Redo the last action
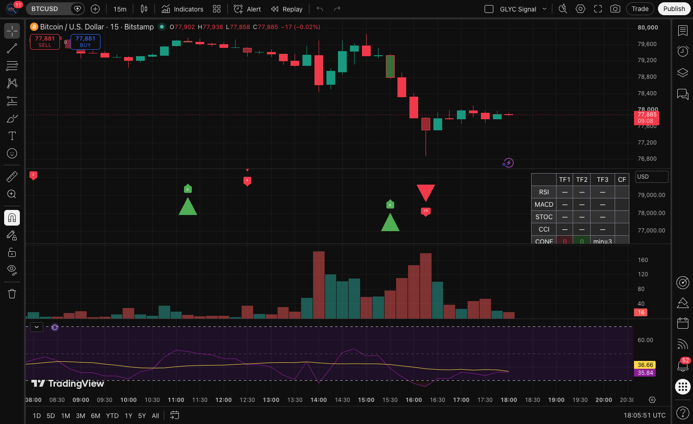693x424 pixels. (x=337, y=9)
